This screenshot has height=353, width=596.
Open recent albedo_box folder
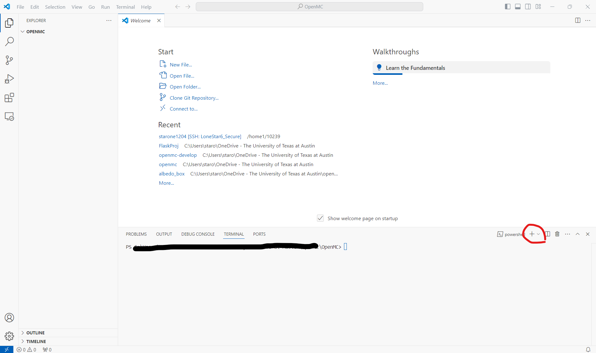click(172, 174)
